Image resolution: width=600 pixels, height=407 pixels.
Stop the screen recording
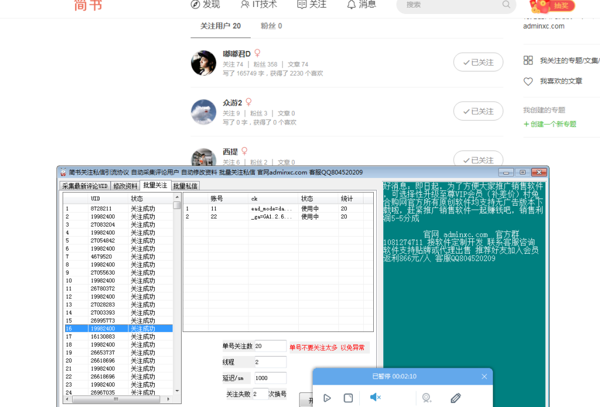click(x=349, y=398)
